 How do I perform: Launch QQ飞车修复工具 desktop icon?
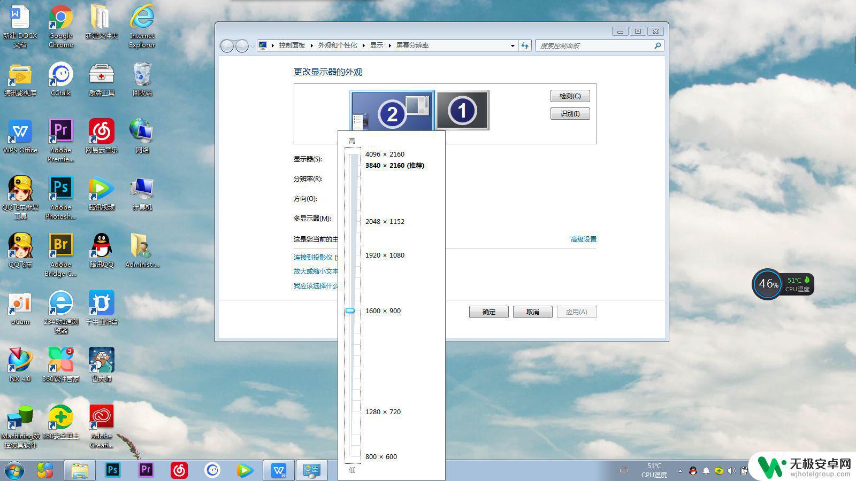[20, 198]
